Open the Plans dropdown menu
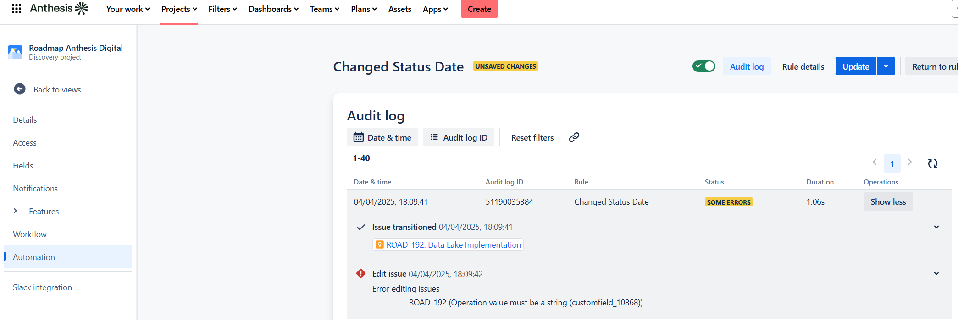 [x=364, y=9]
